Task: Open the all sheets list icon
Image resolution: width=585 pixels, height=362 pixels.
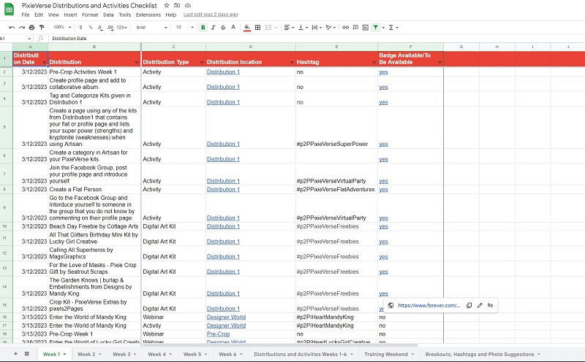Action: coord(27,354)
